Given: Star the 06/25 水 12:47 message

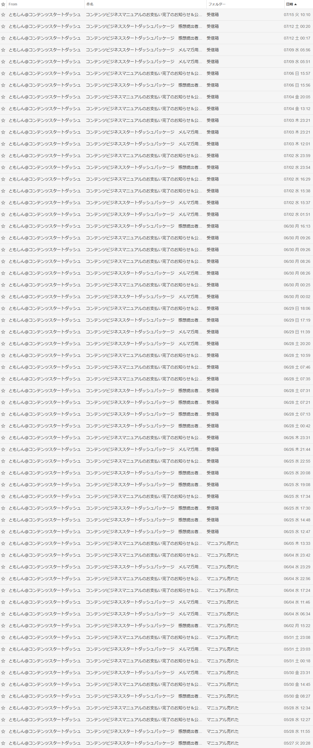Looking at the screenshot, I should point(3,532).
